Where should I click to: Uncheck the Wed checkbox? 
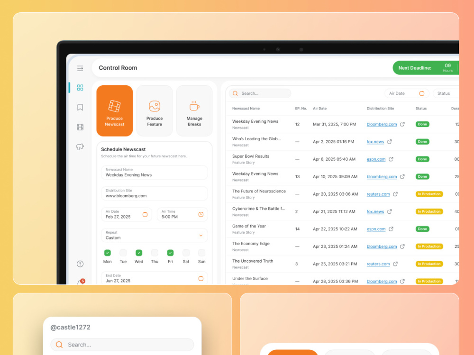[139, 253]
